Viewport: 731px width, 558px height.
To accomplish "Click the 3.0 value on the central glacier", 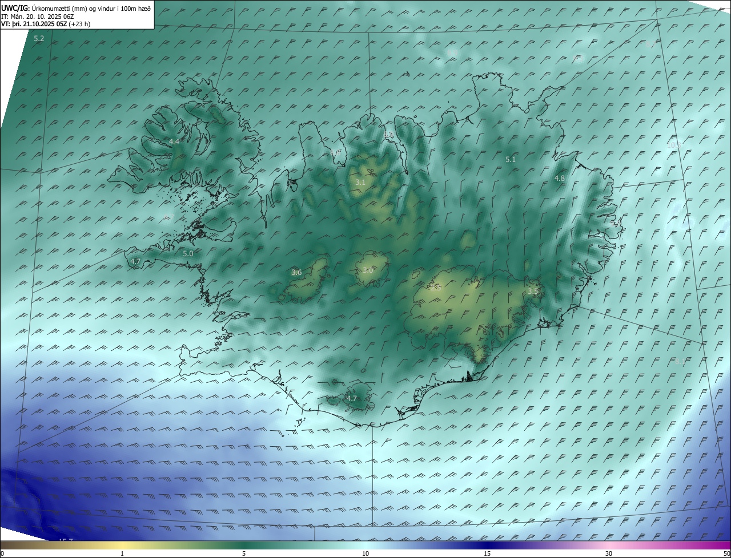I will coord(368,270).
